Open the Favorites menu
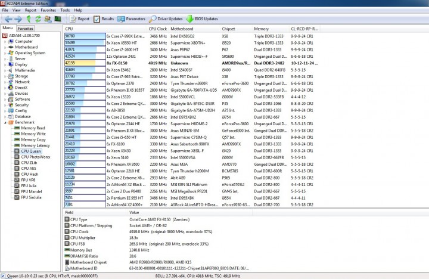The width and height of the screenshot is (429, 279). 48,10
